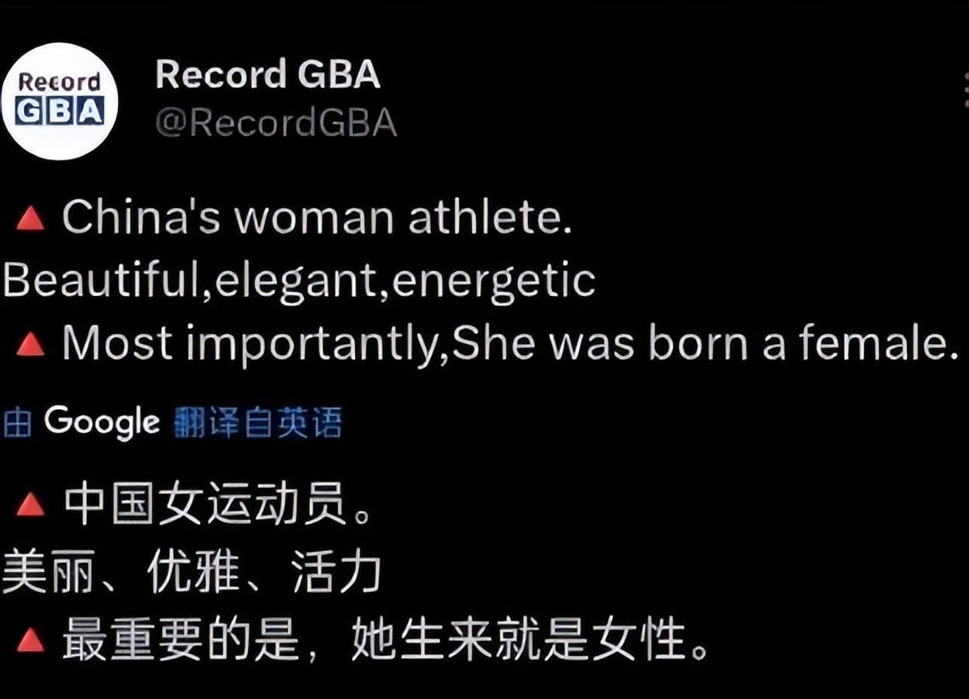
Task: Click the translated phrase 她生来就是女性。
Action: 531,642
